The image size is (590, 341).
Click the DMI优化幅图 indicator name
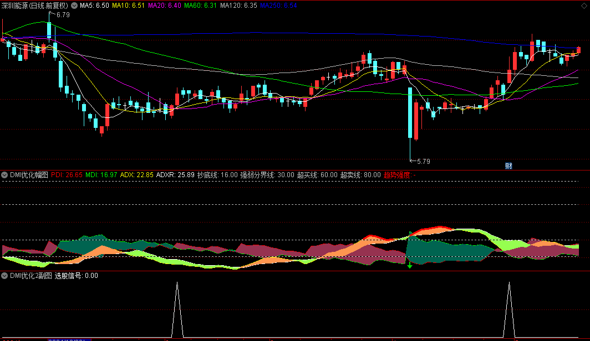(x=29, y=175)
